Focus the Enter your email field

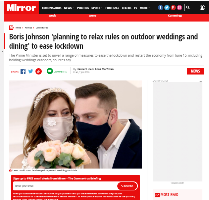pos(65,186)
